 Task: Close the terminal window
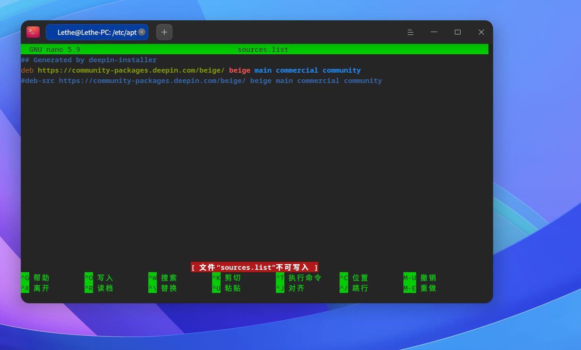point(481,32)
